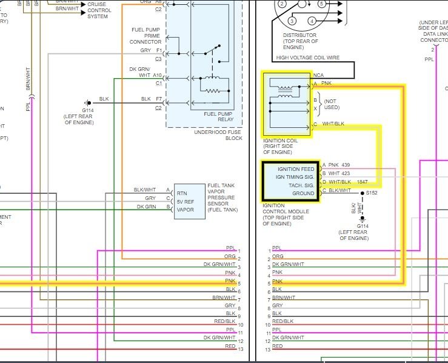Click BRN/WHT 7 label on left page
This screenshot has width=448, height=363.
pos(226,298)
